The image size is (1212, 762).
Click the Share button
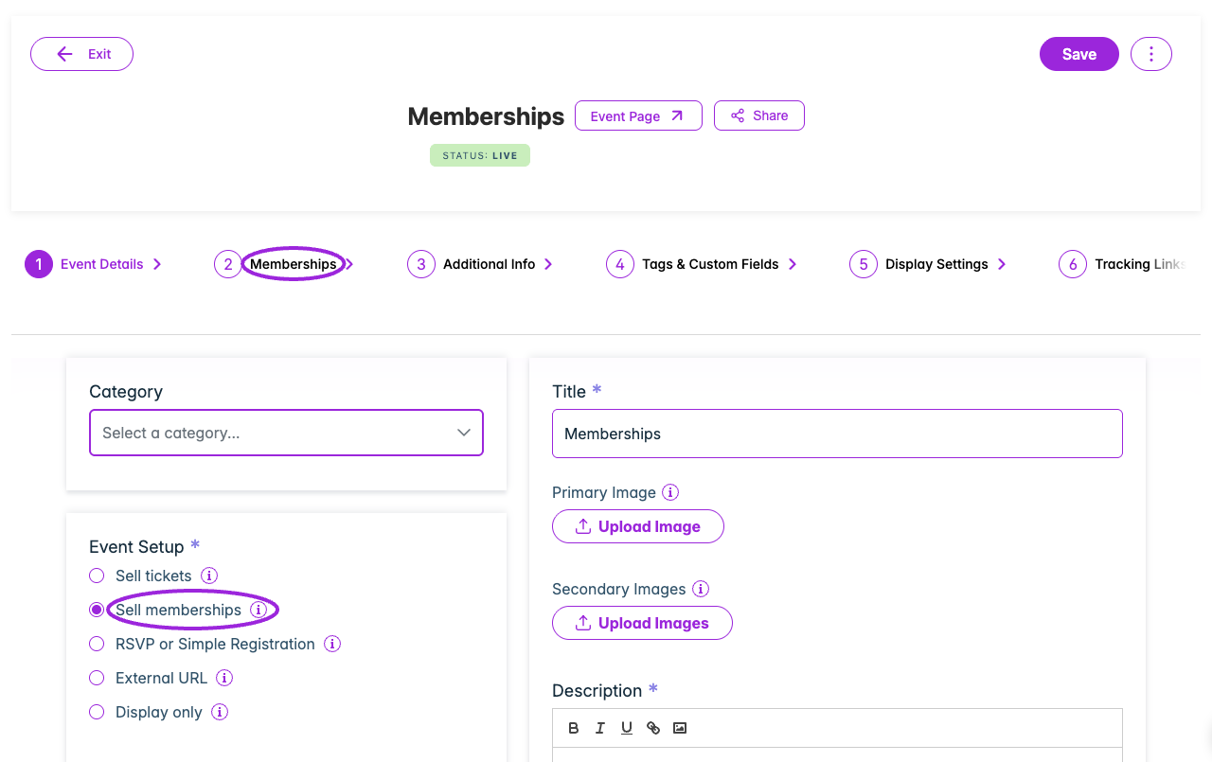click(759, 115)
